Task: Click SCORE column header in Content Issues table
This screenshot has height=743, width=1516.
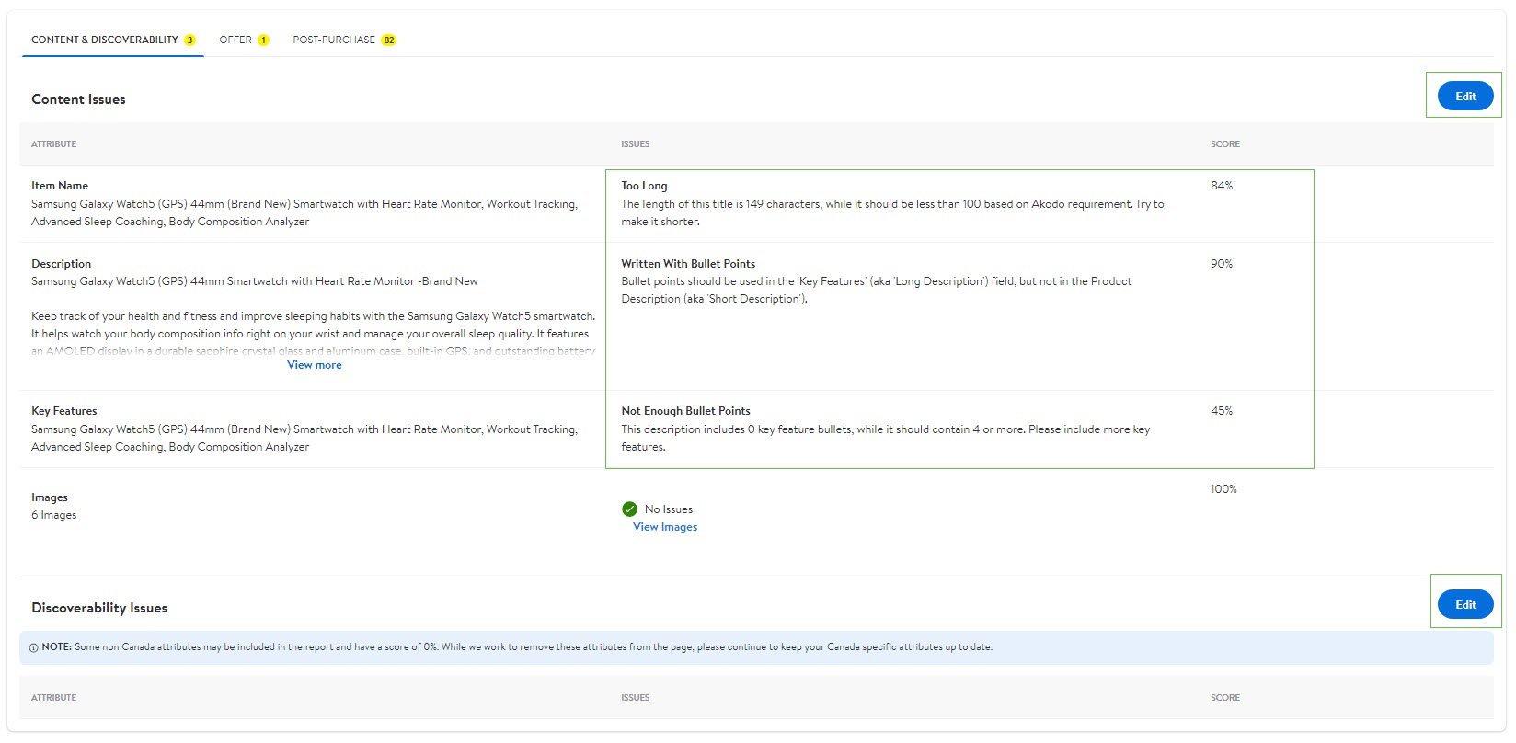Action: (1225, 144)
